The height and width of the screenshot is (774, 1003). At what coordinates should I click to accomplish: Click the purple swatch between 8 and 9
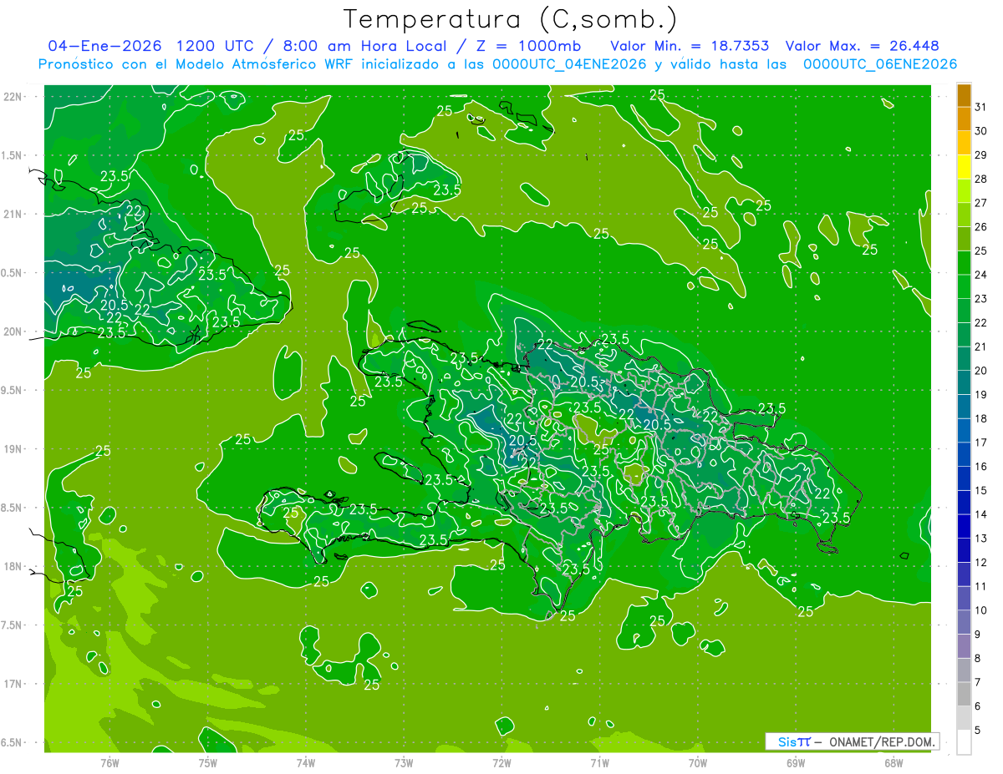point(964,646)
